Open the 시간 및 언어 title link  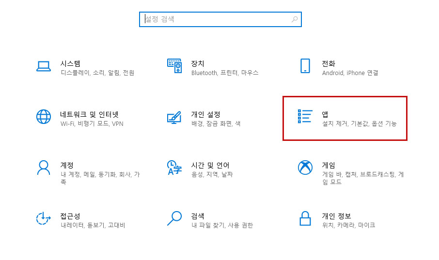tap(210, 165)
